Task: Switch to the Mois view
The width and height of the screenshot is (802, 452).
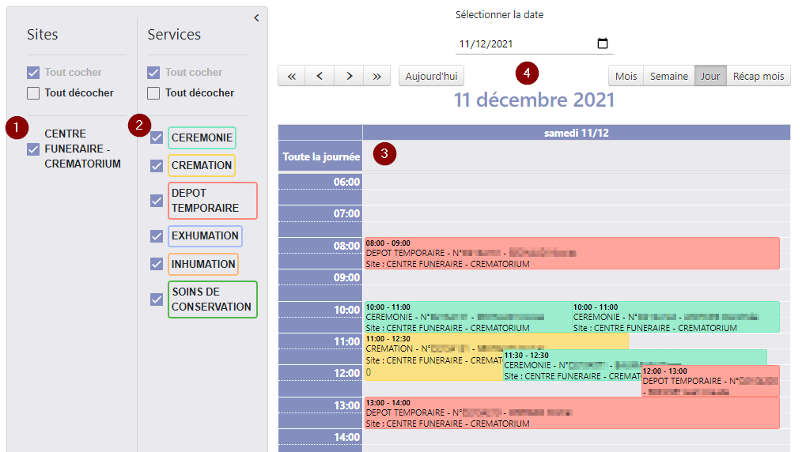Action: click(626, 76)
